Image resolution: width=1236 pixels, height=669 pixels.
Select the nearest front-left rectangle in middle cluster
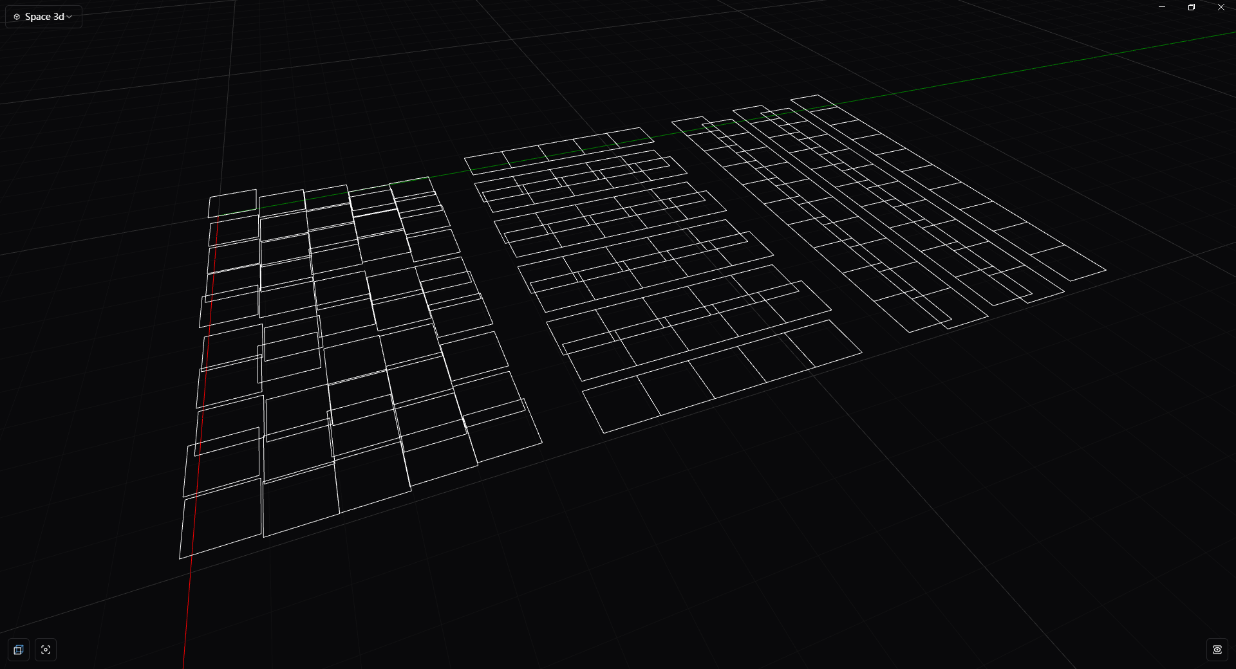click(x=621, y=404)
